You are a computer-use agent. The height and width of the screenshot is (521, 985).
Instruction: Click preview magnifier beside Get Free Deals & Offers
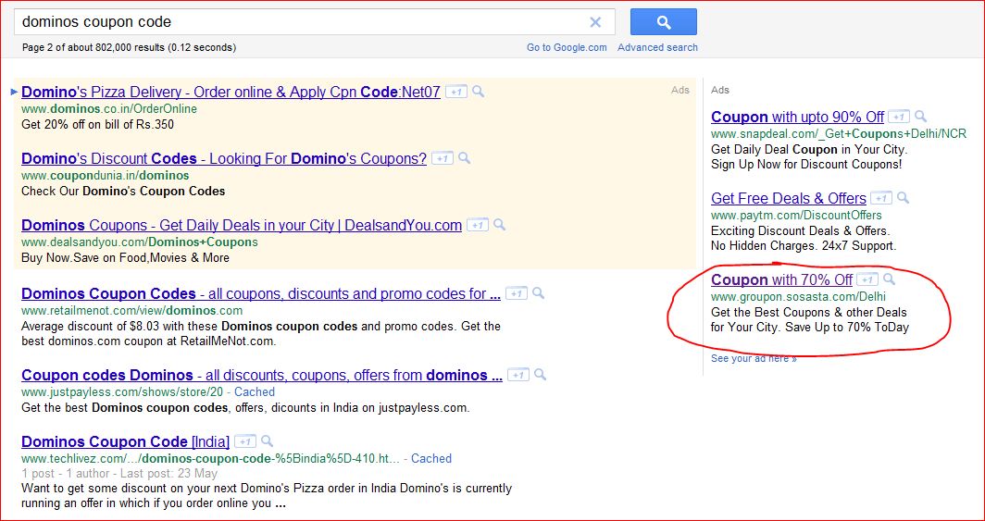[x=903, y=198]
